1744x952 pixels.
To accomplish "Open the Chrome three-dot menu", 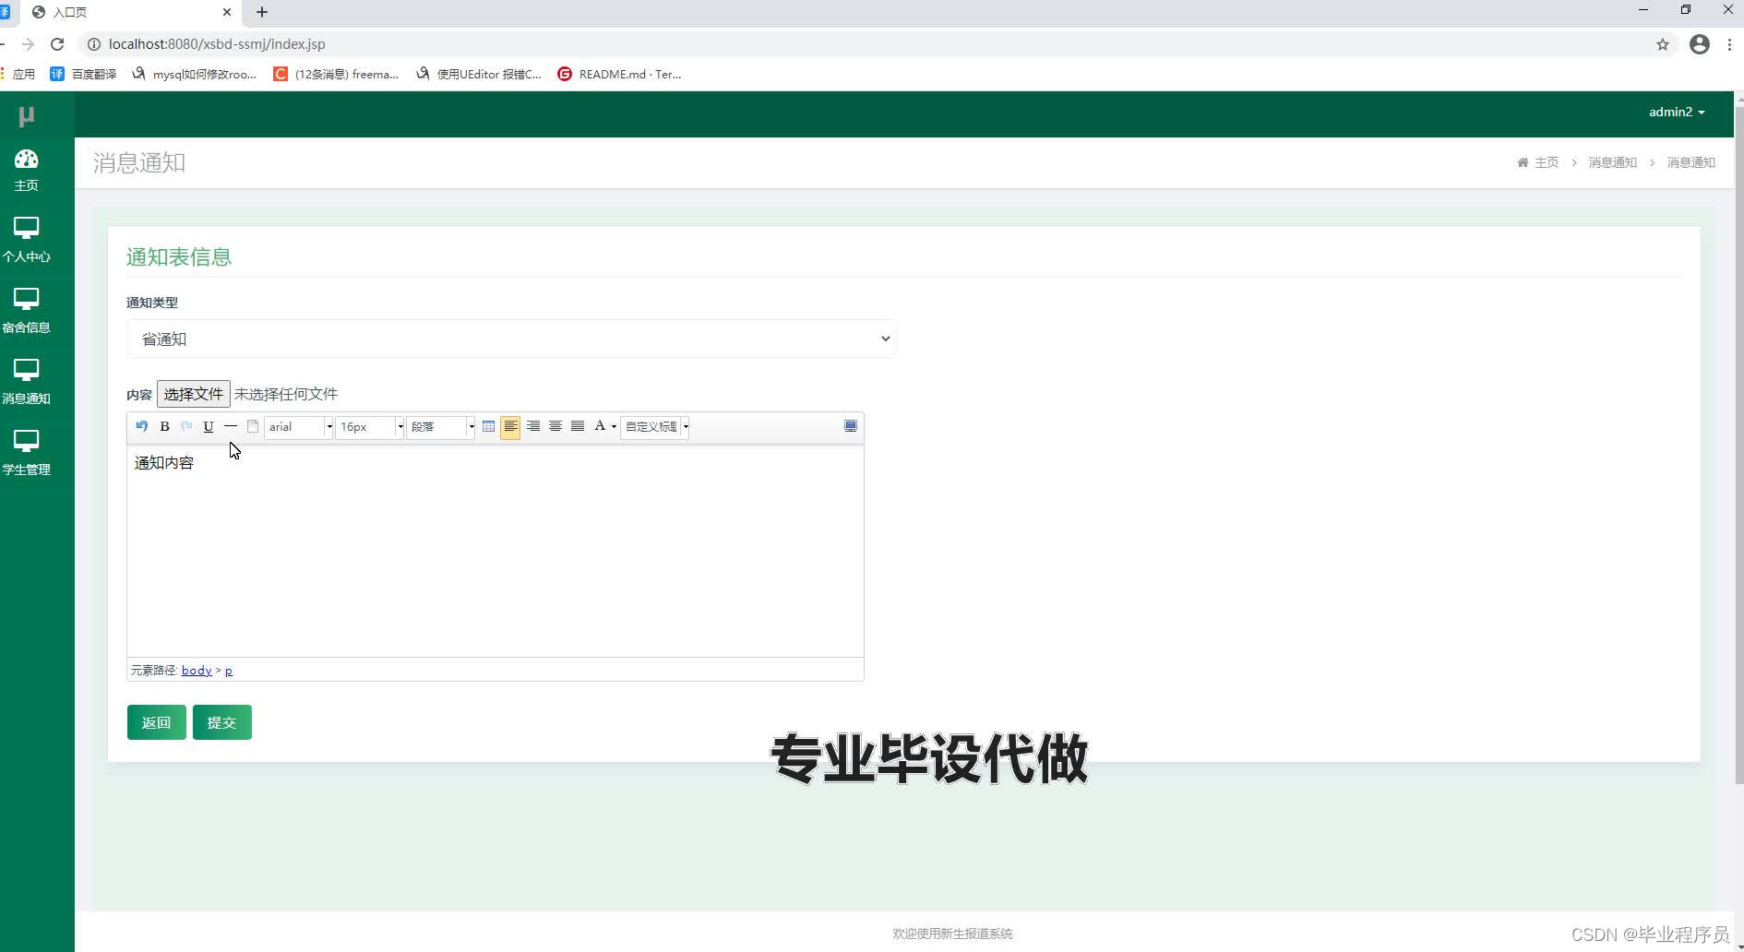I will [x=1730, y=44].
